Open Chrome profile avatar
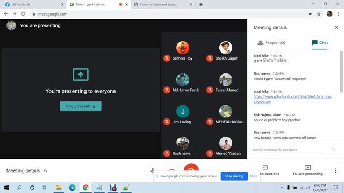The height and width of the screenshot is (193, 344). (329, 14)
